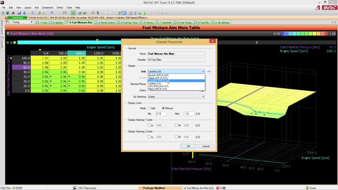The height and width of the screenshot is (190, 338).
Task: Click the Min display limit field
Action: [161, 113]
